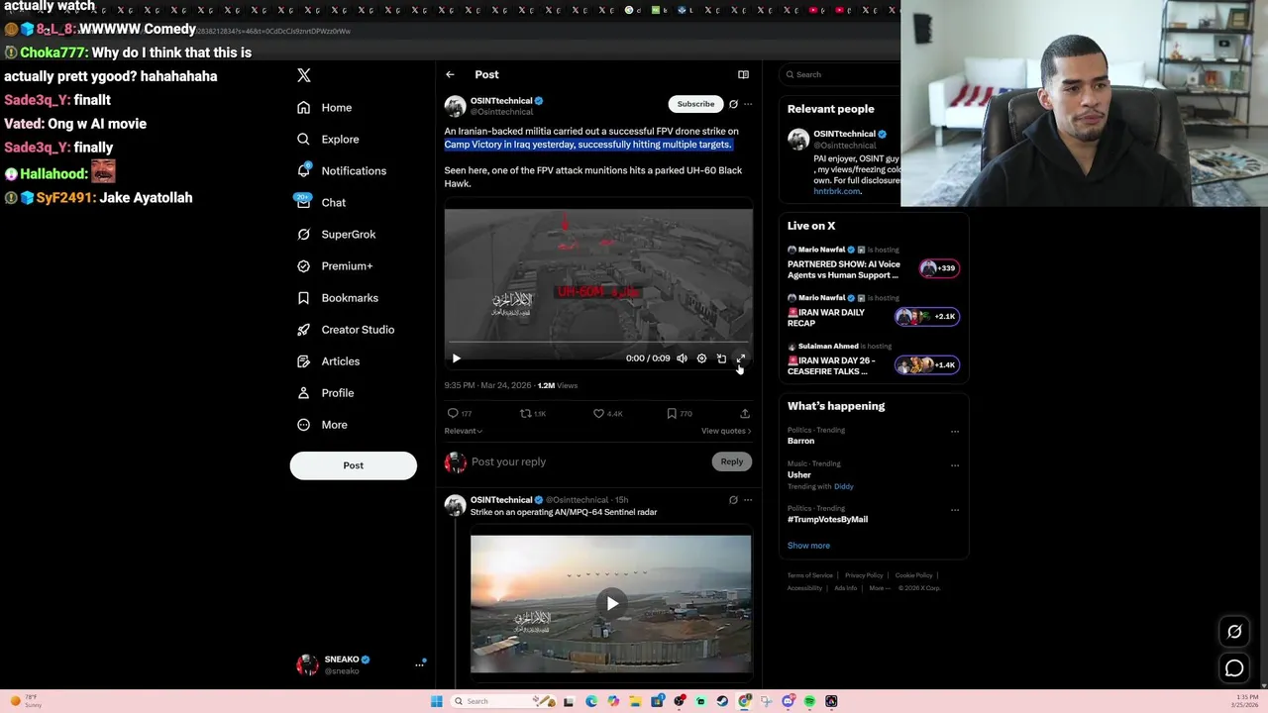This screenshot has width=1268, height=713.
Task: Open Articles in the sidebar
Action: click(329, 361)
